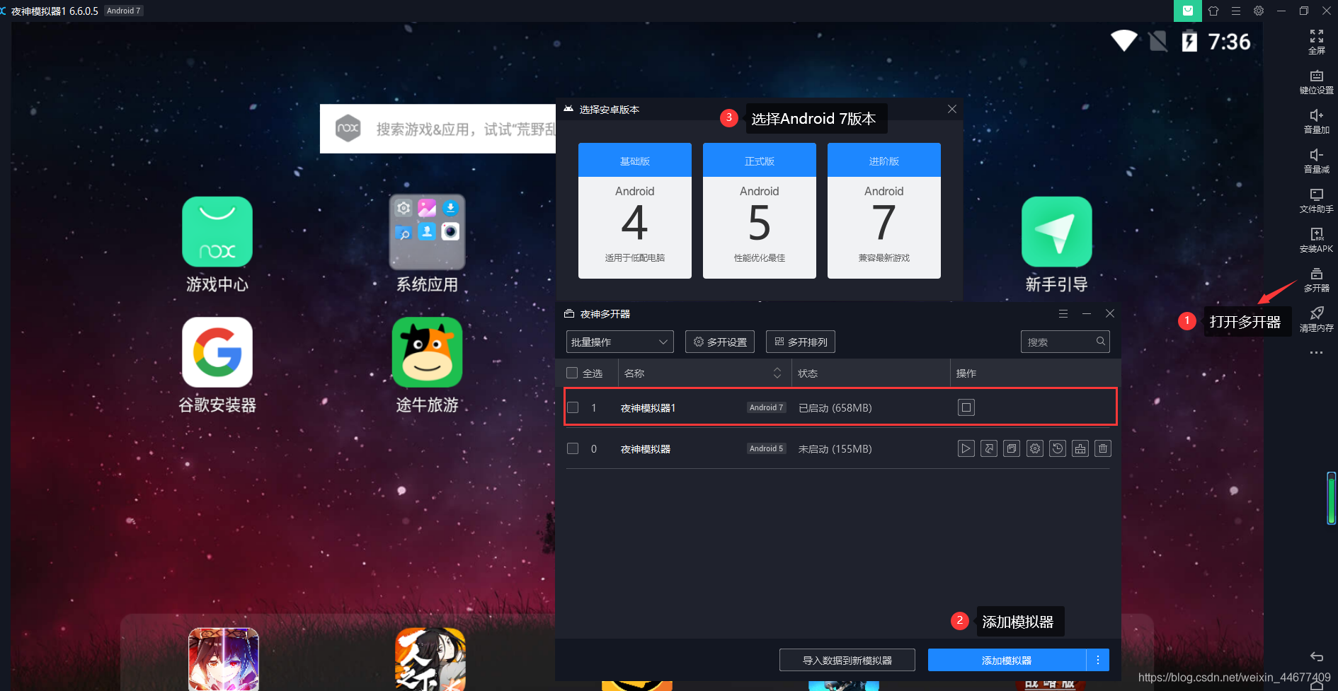Minimize the 夜神多开器 window
1338x691 pixels.
[1087, 313]
